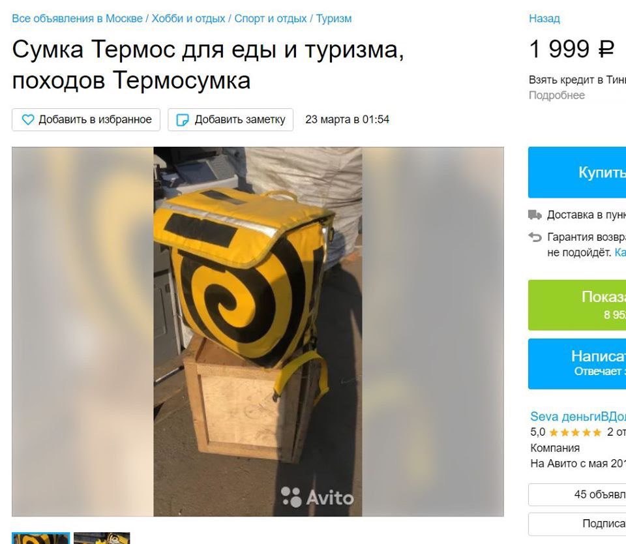The width and height of the screenshot is (626, 544).
Task: Open seller profile Seva деньгиВДолг
Action: (x=578, y=416)
